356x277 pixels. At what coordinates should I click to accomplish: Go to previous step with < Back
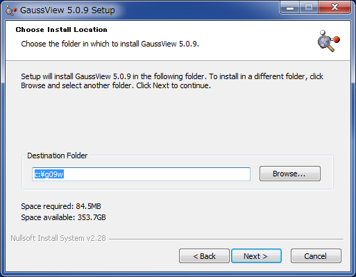tap(204, 256)
